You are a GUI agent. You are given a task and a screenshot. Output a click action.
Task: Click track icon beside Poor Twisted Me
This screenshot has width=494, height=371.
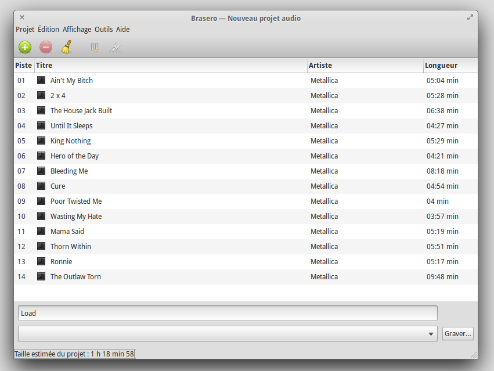point(41,201)
